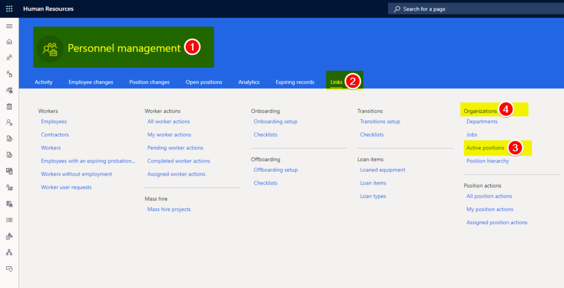Open Checklists link under Offboarding
This screenshot has height=288, width=564.
[x=265, y=183]
